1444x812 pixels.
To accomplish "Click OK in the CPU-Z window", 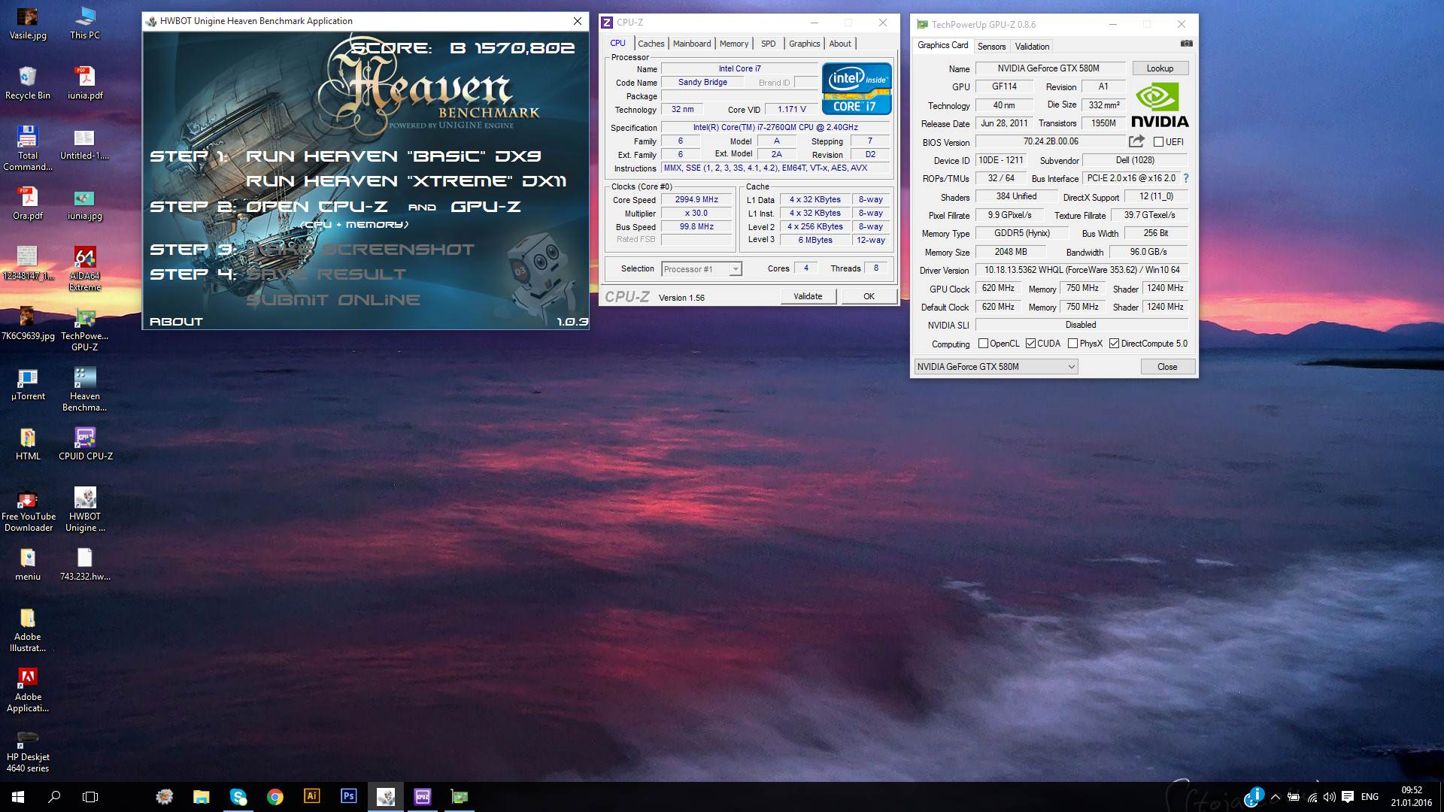I will tap(869, 296).
